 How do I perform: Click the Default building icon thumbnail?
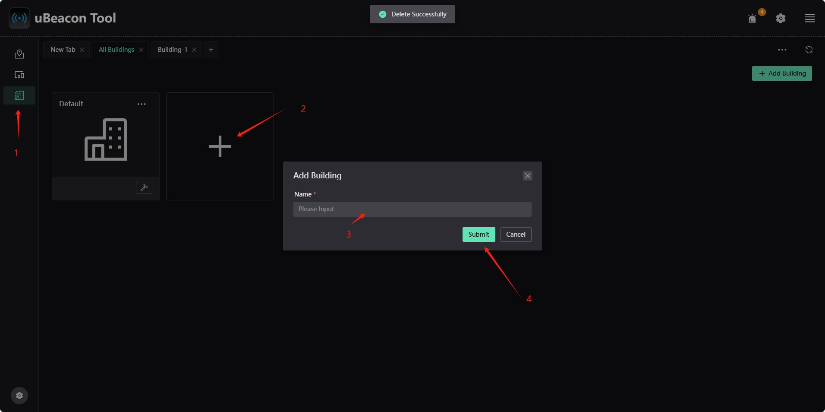click(106, 139)
